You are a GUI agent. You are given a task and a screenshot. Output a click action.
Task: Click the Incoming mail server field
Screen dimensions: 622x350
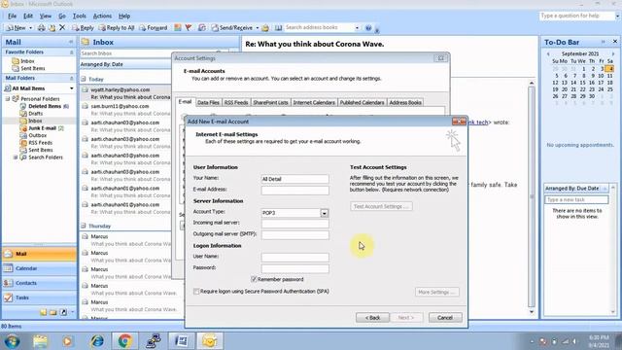294,224
